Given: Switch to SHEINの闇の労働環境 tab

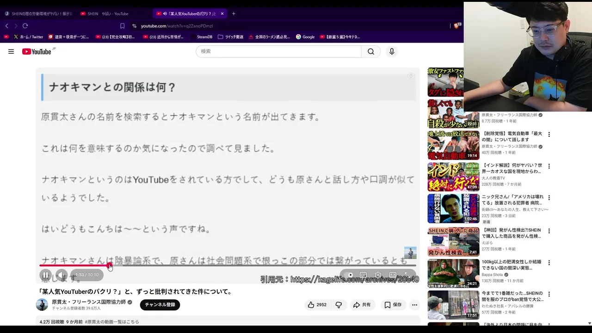Looking at the screenshot, I should [x=38, y=13].
